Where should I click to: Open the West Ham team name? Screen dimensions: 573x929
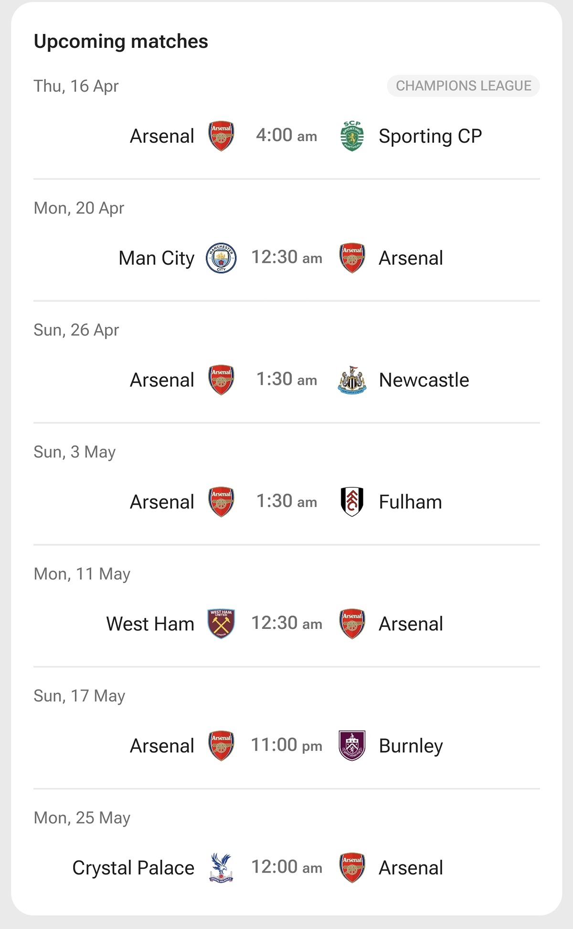tap(150, 624)
